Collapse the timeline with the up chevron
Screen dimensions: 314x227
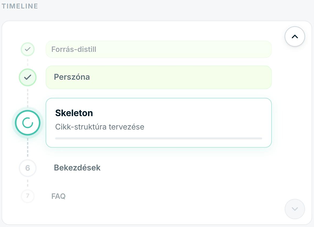[295, 37]
